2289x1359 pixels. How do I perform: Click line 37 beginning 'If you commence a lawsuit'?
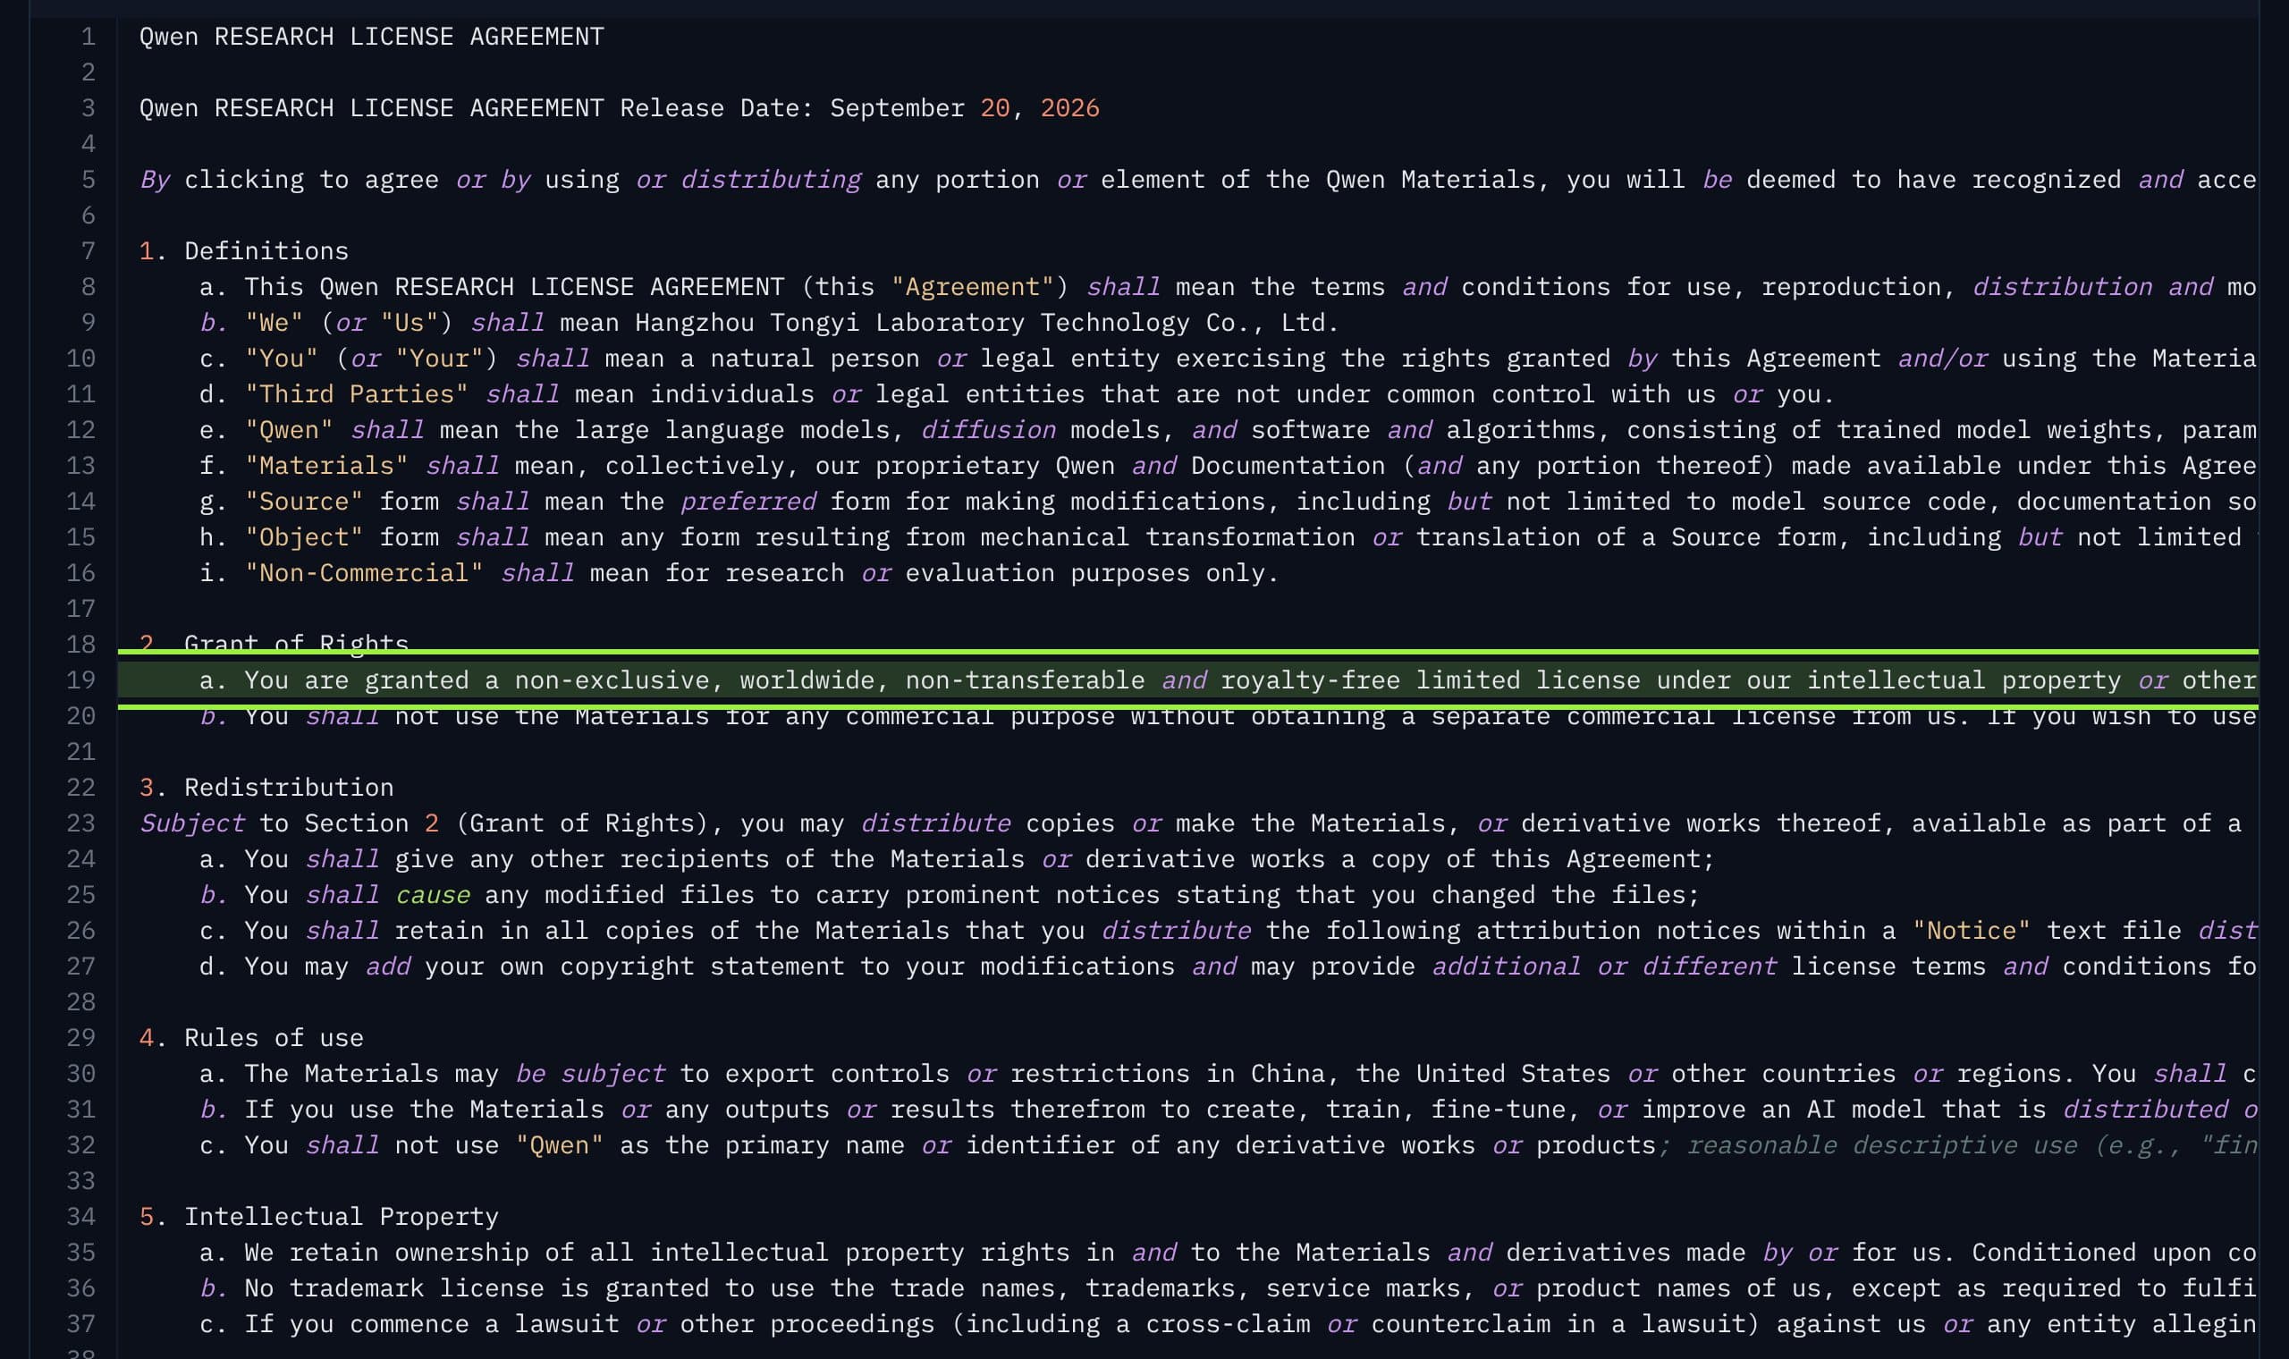tap(1228, 1323)
